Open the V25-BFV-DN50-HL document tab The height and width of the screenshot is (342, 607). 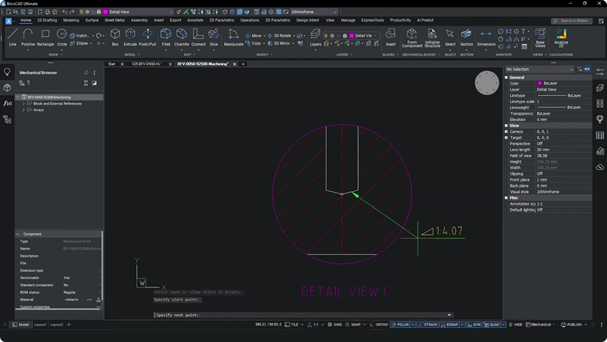coord(147,64)
